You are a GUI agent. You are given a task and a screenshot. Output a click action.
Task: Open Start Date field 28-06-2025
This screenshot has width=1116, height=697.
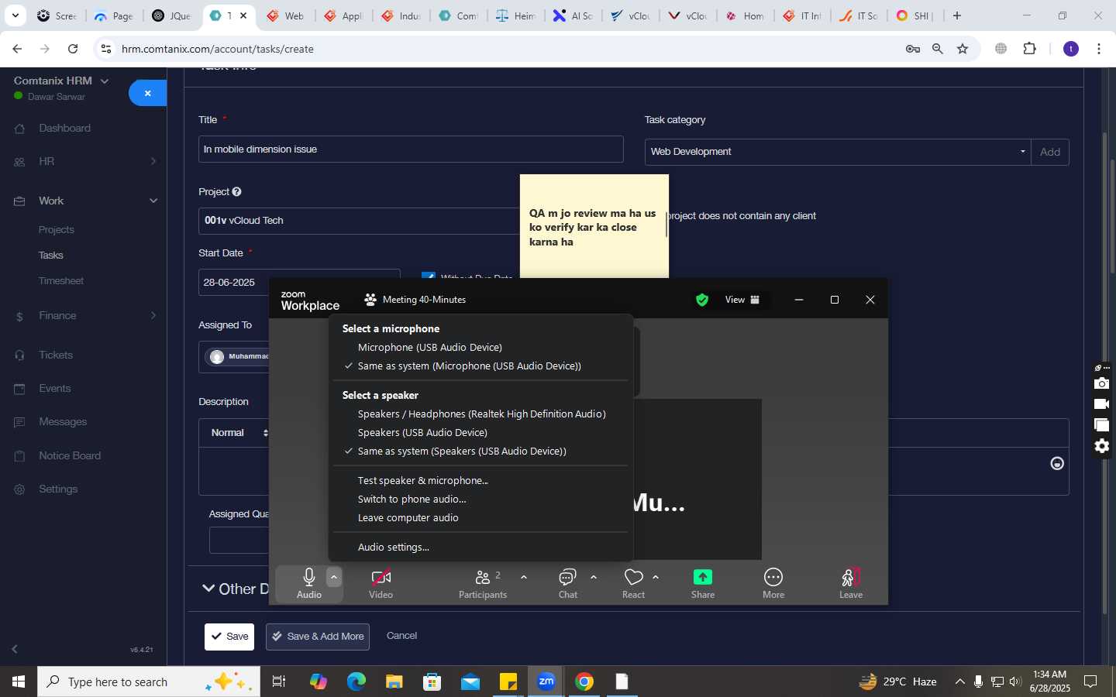[x=299, y=283]
